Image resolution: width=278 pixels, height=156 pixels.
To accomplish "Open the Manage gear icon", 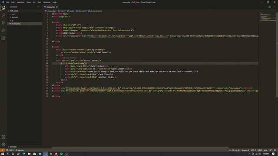I will (x=3, y=144).
